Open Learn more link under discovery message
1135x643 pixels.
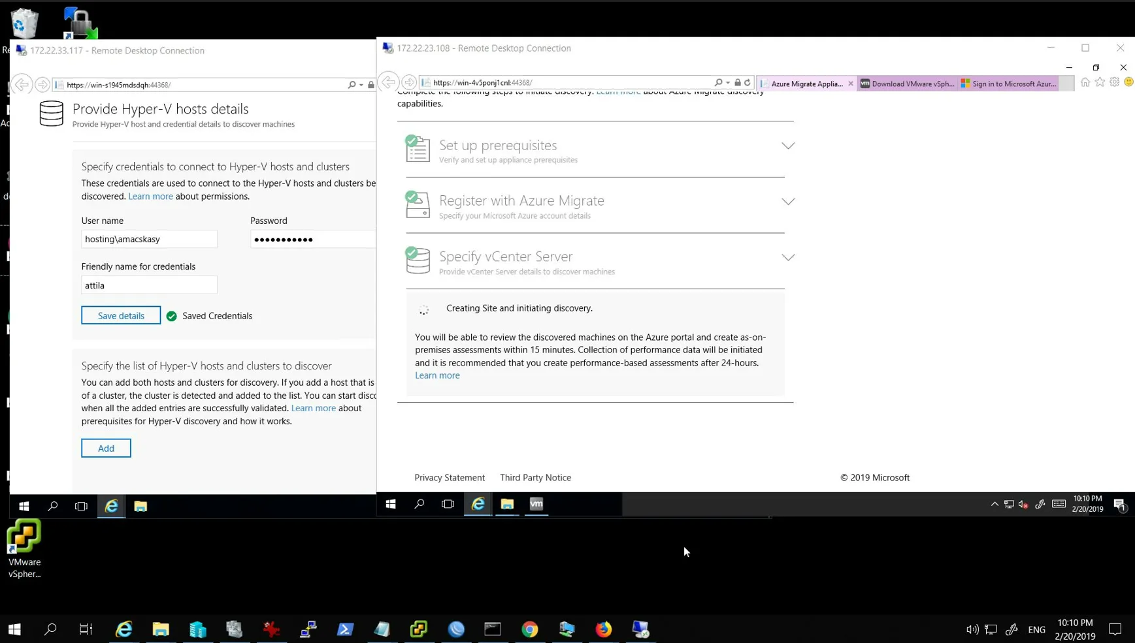coord(437,375)
